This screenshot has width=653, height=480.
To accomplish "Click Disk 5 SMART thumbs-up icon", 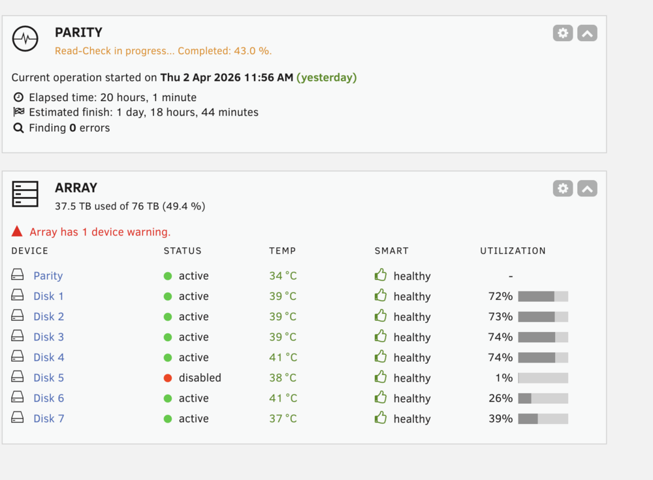I will point(380,377).
